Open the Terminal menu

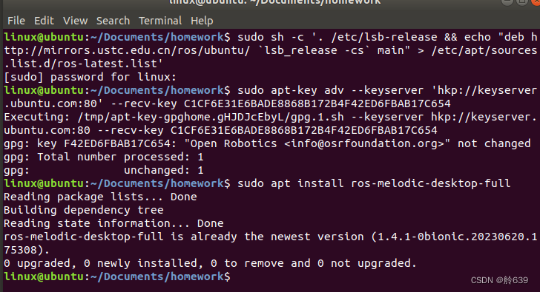pos(160,21)
